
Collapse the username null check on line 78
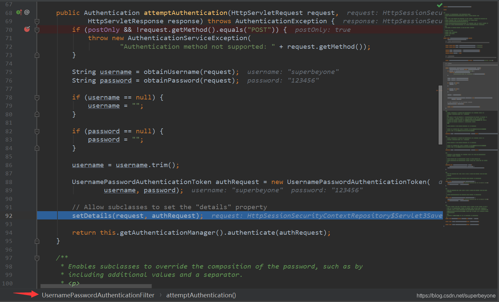coord(37,97)
